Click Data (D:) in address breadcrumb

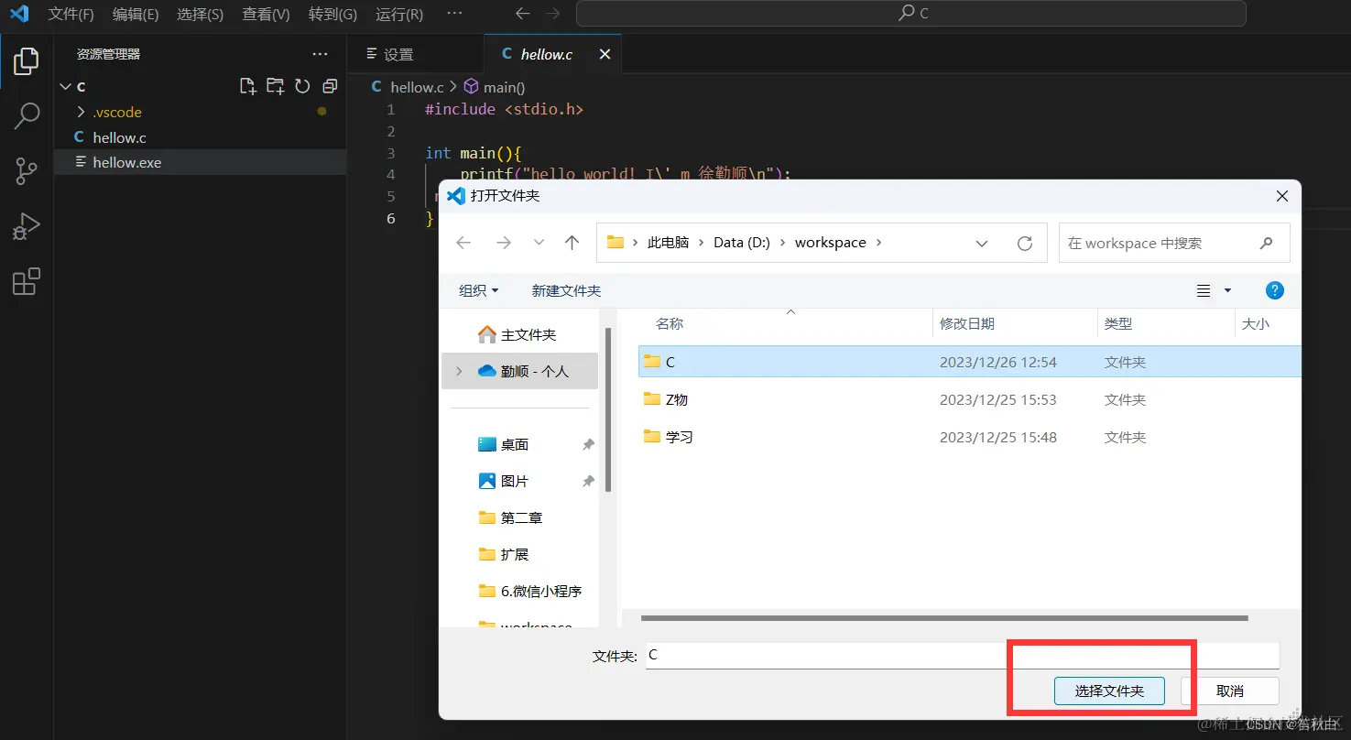pyautogui.click(x=741, y=243)
